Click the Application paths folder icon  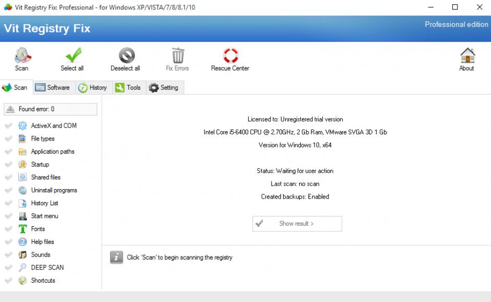click(x=22, y=152)
